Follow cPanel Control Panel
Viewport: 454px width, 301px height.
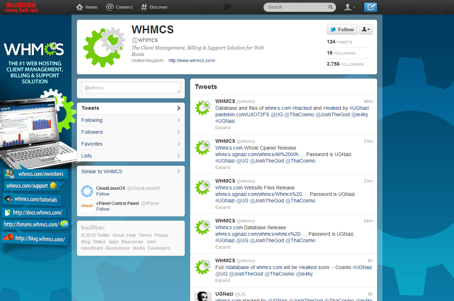click(x=103, y=209)
